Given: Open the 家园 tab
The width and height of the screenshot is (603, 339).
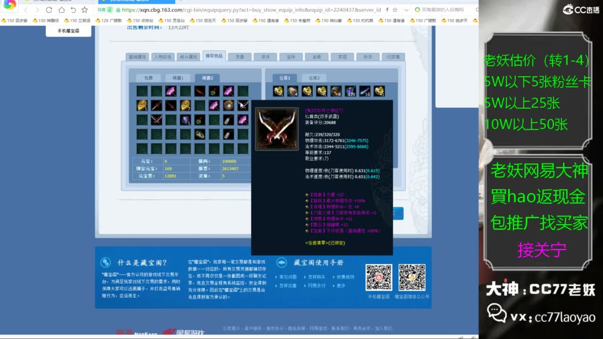Looking at the screenshot, I should tap(342, 57).
